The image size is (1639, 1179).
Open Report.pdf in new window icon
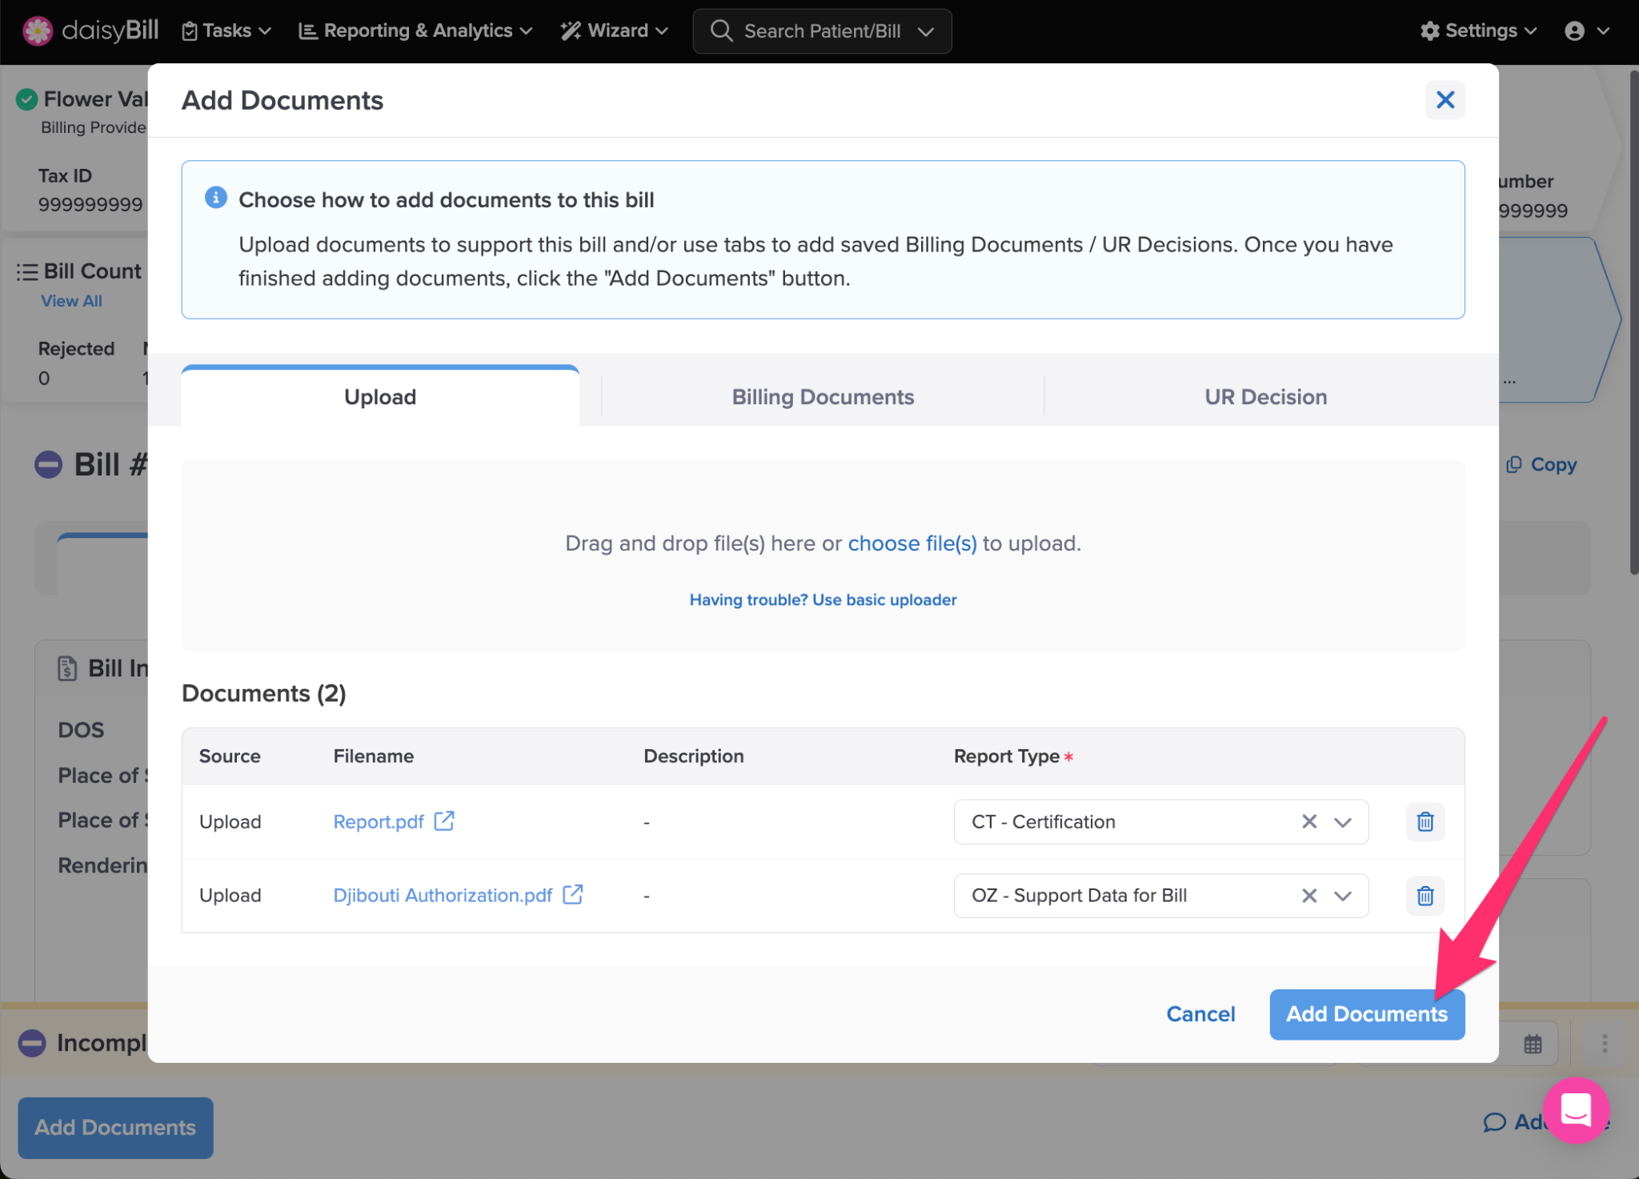click(444, 821)
